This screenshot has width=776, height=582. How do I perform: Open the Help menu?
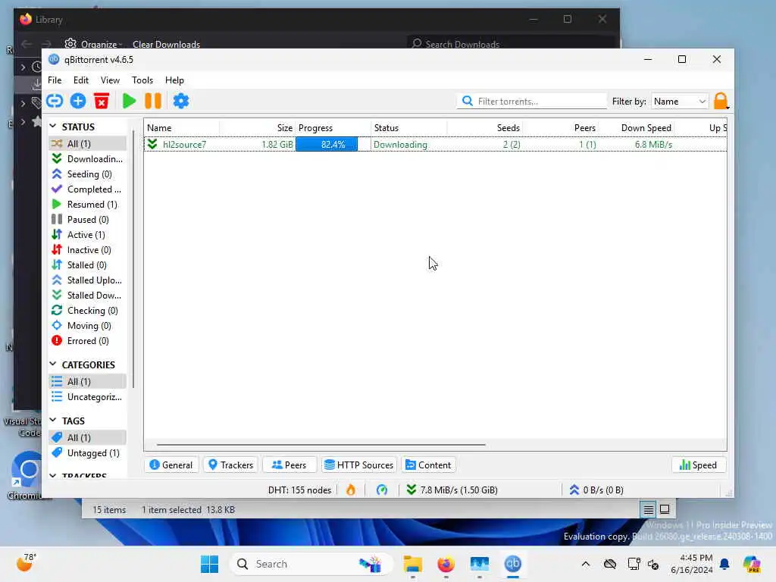coord(174,80)
